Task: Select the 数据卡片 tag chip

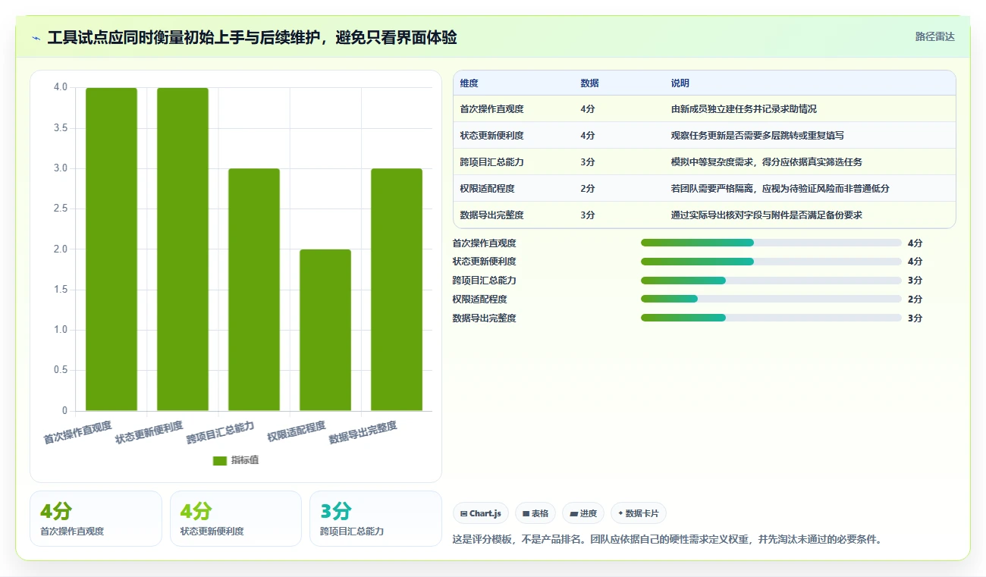Action: [x=639, y=513]
